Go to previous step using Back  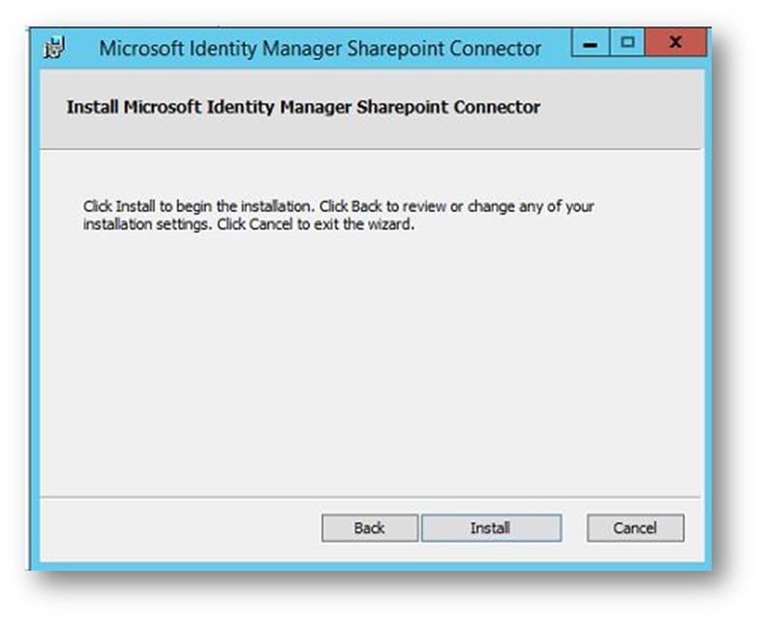(x=369, y=528)
